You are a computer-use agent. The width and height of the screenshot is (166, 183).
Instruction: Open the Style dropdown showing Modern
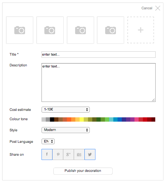point(65,130)
